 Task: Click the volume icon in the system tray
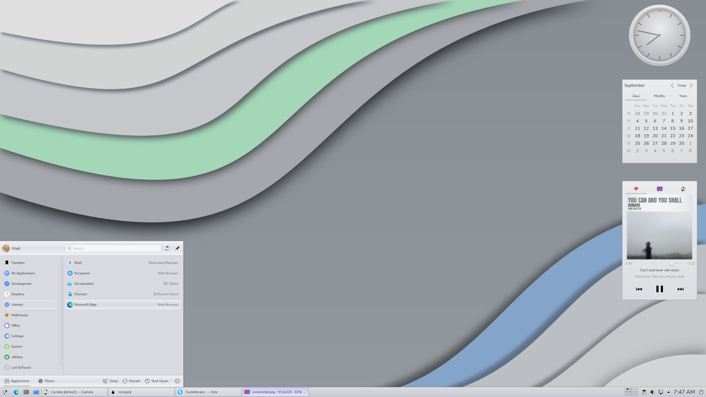coord(652,391)
